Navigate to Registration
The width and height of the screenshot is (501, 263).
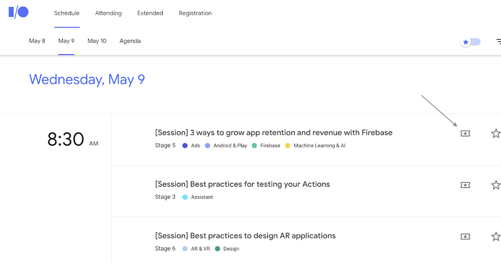pos(195,13)
